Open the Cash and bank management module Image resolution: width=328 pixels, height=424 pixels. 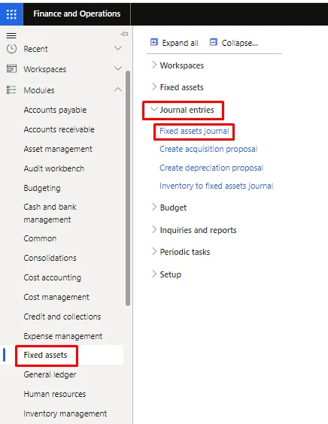[x=50, y=214]
